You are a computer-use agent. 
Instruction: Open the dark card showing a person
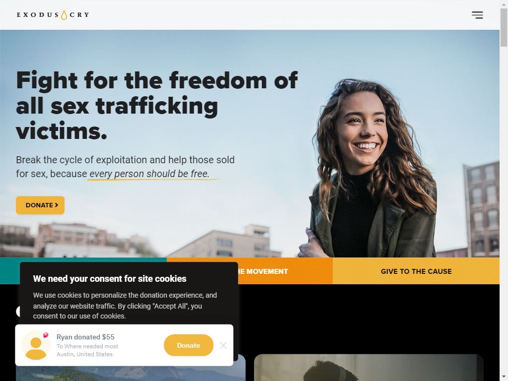369,368
